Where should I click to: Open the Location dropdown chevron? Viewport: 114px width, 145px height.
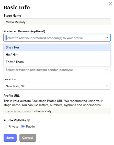(107, 86)
